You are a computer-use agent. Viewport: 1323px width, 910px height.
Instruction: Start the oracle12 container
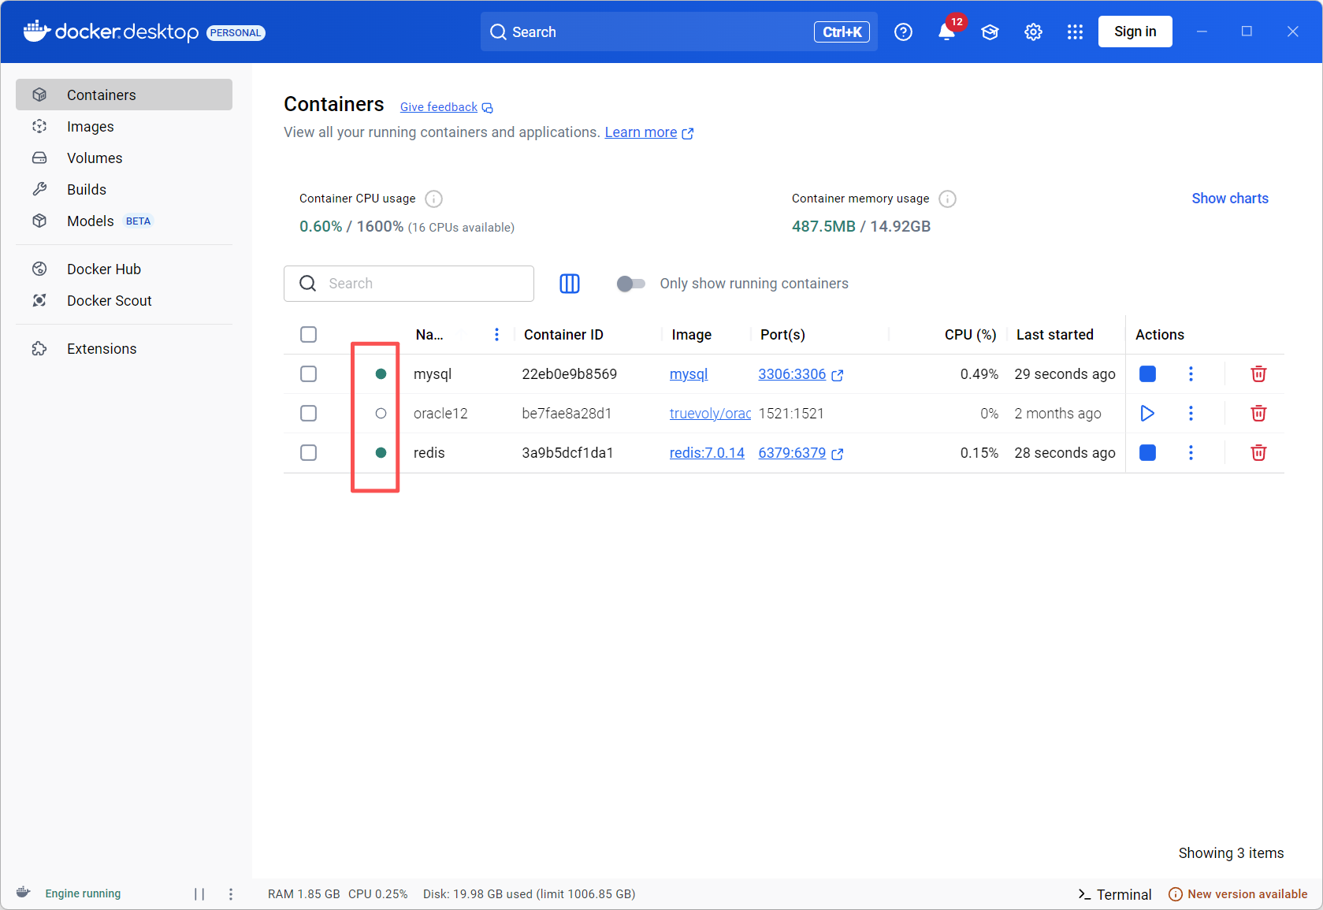[x=1147, y=414]
